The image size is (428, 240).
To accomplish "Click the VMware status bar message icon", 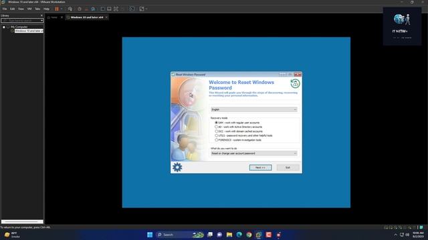I will coord(421,227).
